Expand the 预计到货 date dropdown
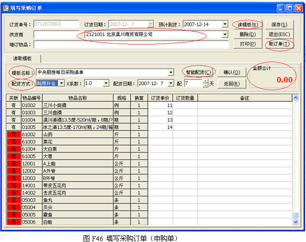306x242 pixels. [225, 24]
